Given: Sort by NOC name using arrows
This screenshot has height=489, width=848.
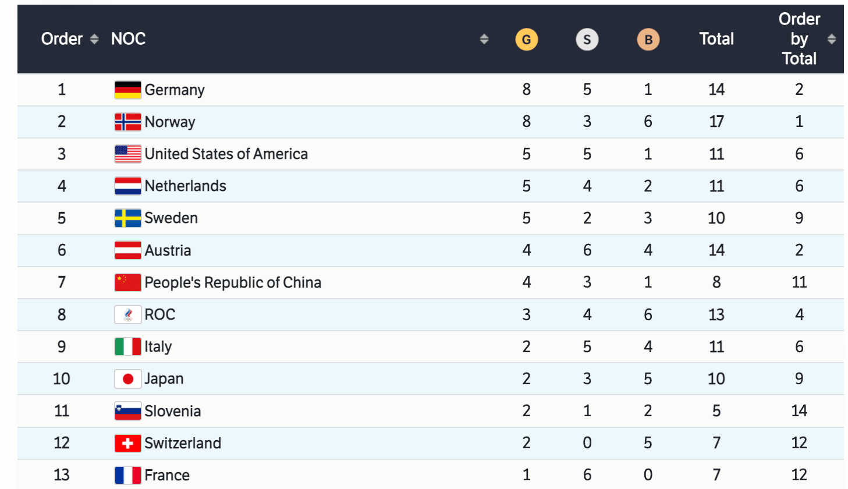Looking at the screenshot, I should (x=484, y=39).
